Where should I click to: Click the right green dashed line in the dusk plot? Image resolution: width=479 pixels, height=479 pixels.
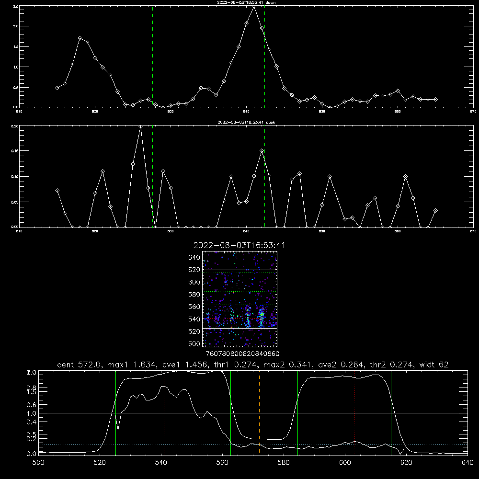[x=264, y=176]
